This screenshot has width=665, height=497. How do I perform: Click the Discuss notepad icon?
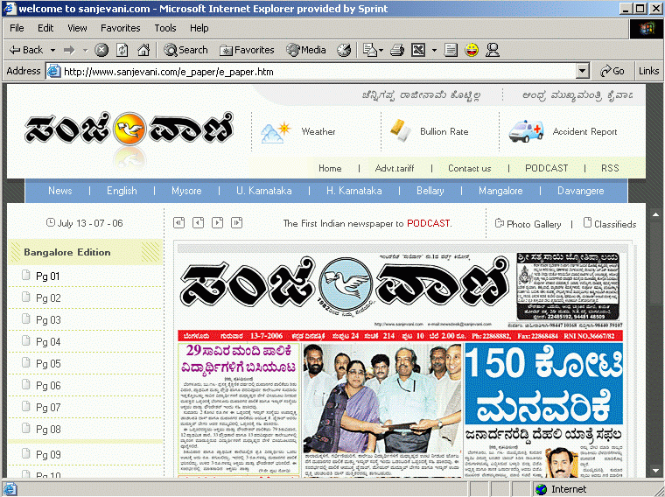tap(451, 50)
